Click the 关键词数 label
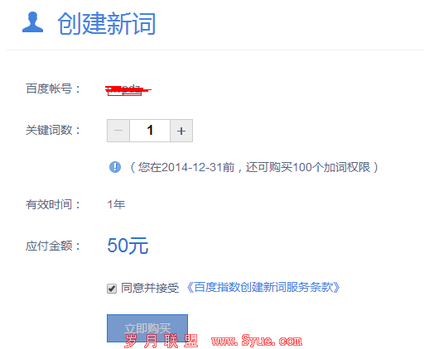The width and height of the screenshot is (424, 349). click(x=53, y=130)
